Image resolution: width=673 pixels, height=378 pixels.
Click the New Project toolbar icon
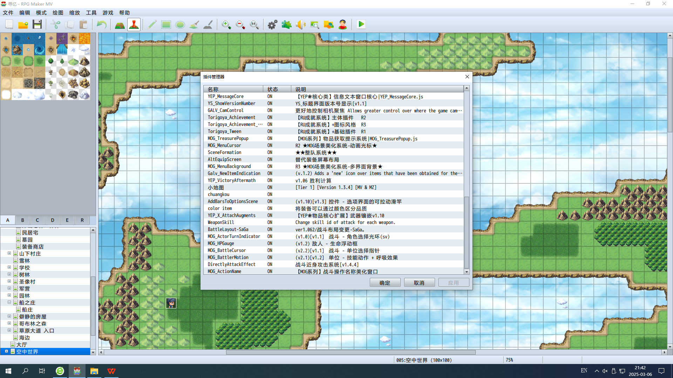9,24
